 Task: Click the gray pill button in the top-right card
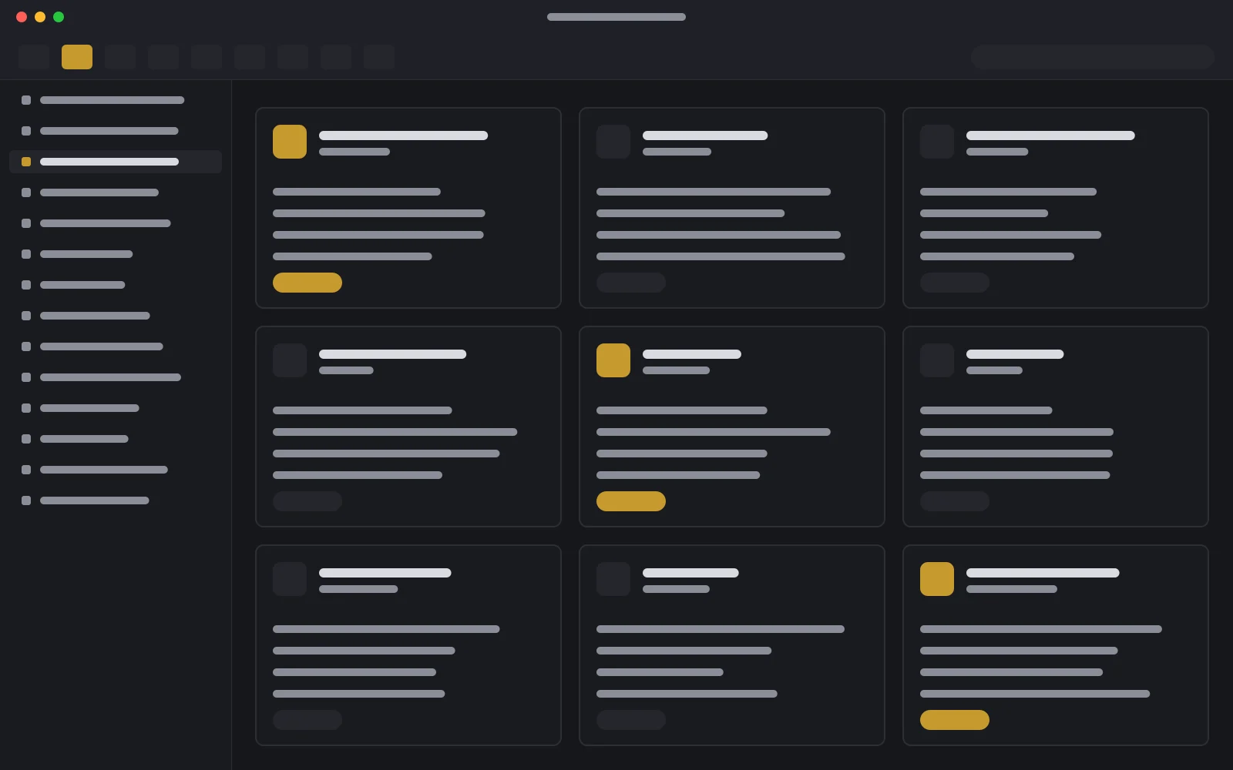[x=955, y=283]
